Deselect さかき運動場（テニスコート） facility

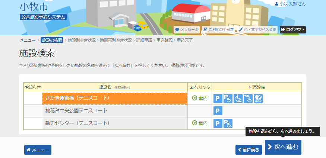115,98
